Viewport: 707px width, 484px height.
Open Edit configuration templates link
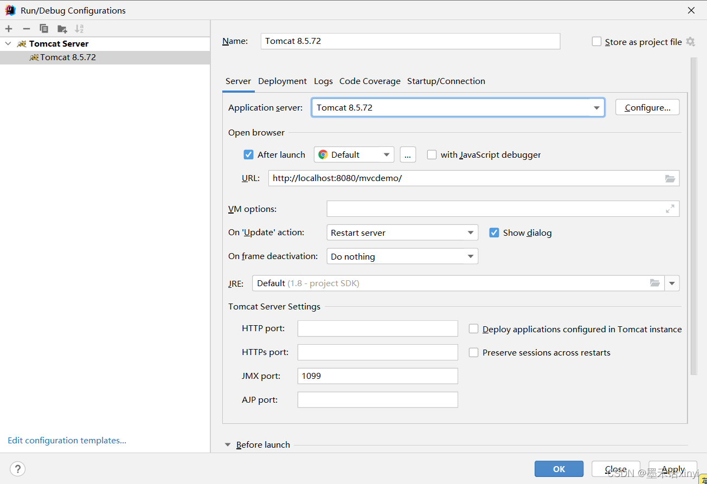(67, 440)
